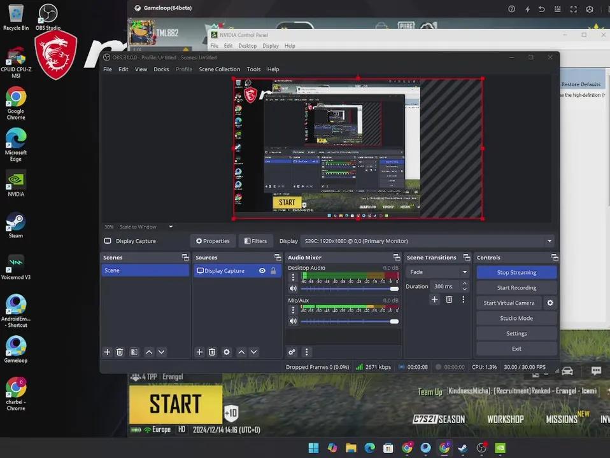The height and width of the screenshot is (458, 610).
Task: Open Edit menu in OBS
Action: tap(124, 69)
